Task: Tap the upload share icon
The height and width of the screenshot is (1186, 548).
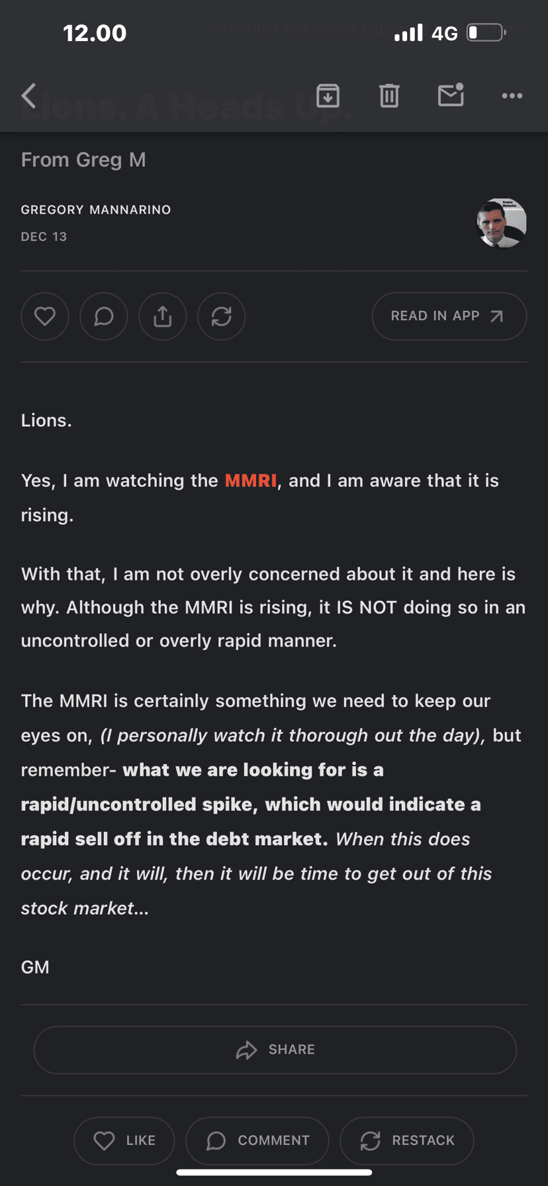Action: pyautogui.click(x=162, y=316)
